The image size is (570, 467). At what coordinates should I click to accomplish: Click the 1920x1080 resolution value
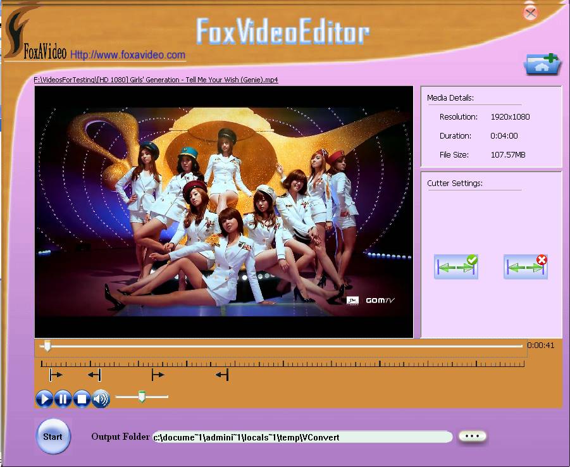510,116
